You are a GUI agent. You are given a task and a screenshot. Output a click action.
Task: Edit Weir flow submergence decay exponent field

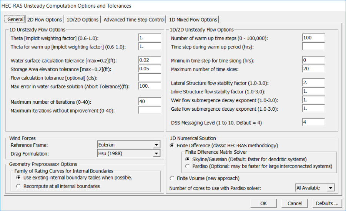point(313,100)
